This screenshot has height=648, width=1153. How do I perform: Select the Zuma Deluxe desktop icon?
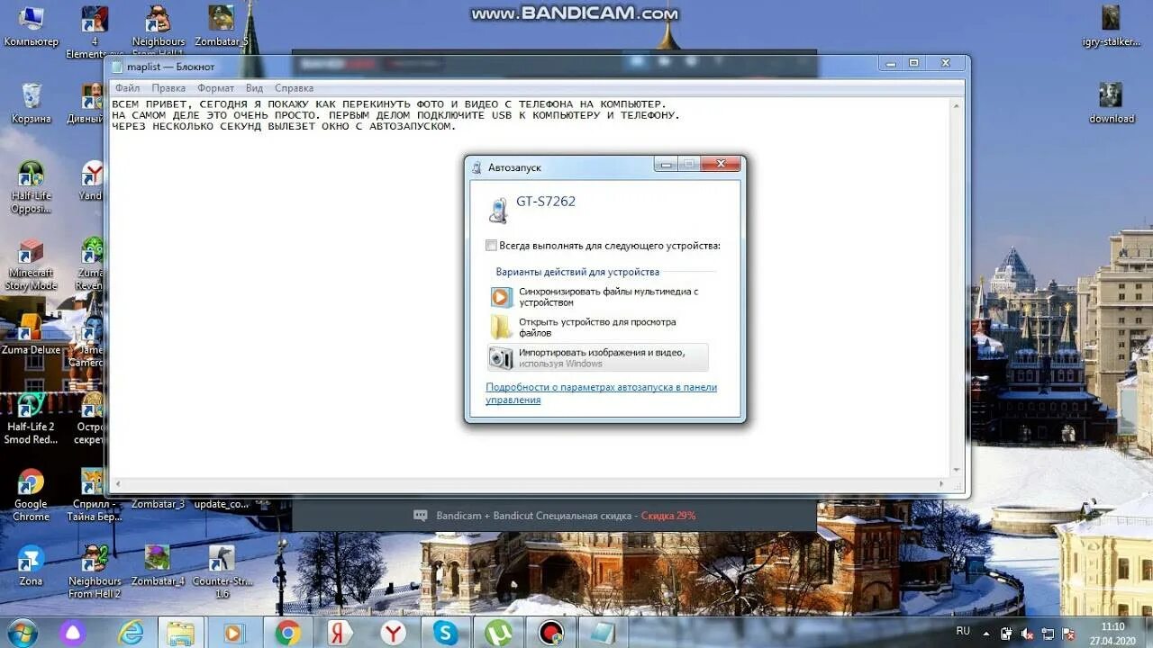tap(31, 333)
